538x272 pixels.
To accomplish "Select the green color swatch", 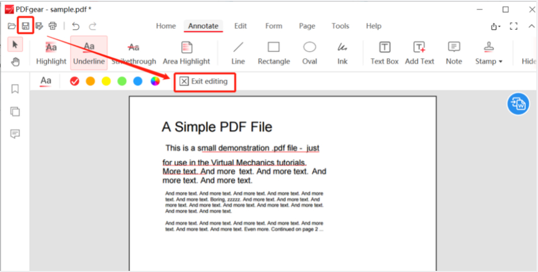I will click(122, 81).
